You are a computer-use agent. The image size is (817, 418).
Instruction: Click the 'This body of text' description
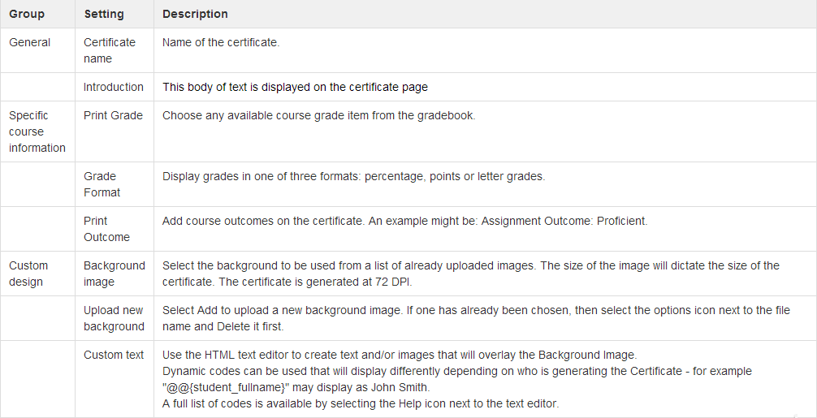pos(295,87)
